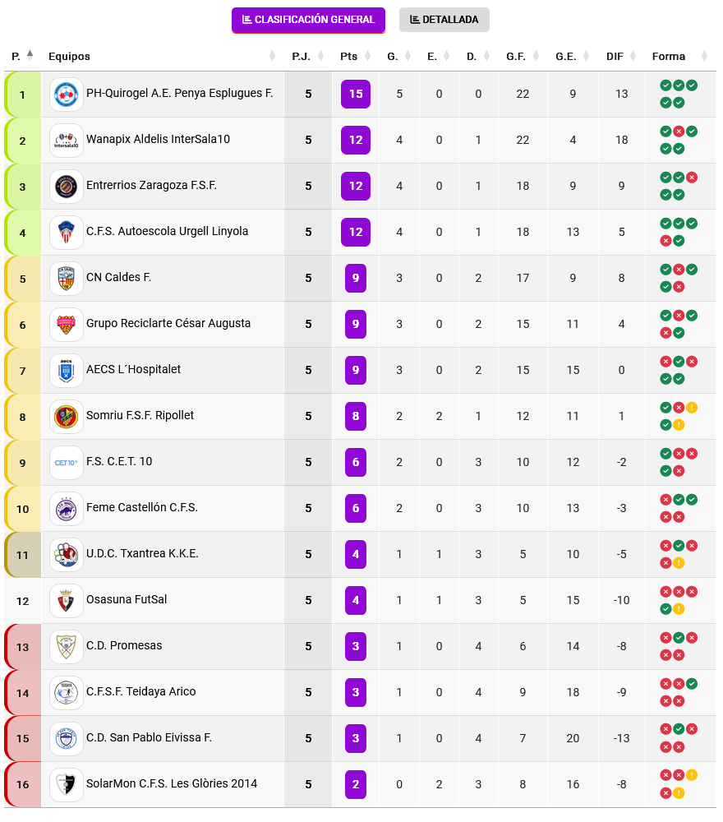Click Wanapix Aldelis InterSala10 team logo
This screenshot has width=723, height=822.
67,141
